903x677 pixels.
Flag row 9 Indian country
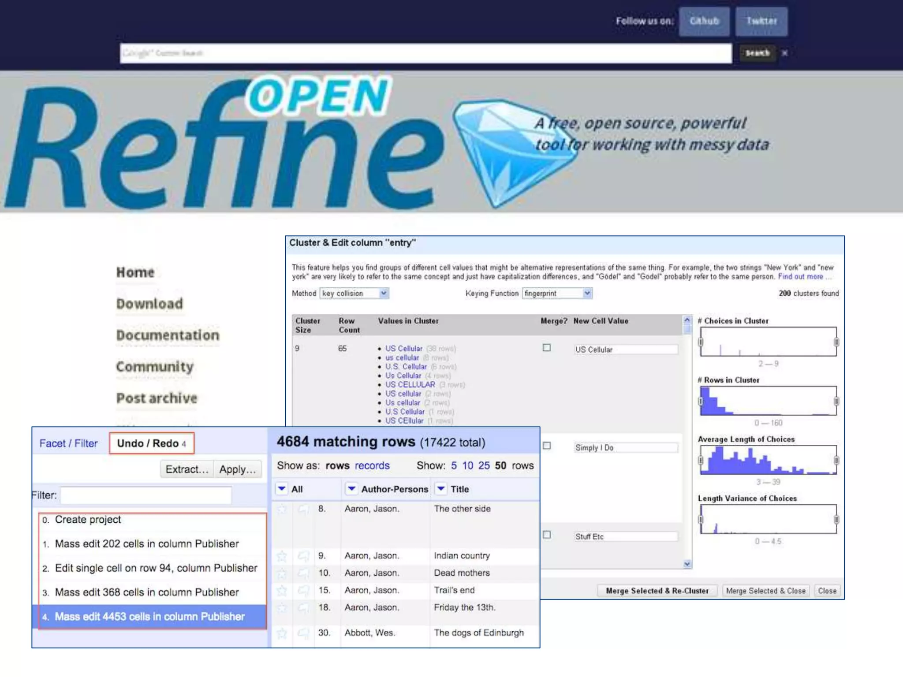pos(303,556)
